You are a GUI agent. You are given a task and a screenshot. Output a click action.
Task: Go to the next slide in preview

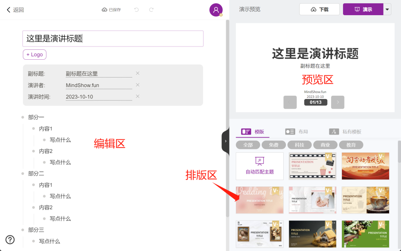[x=338, y=102]
